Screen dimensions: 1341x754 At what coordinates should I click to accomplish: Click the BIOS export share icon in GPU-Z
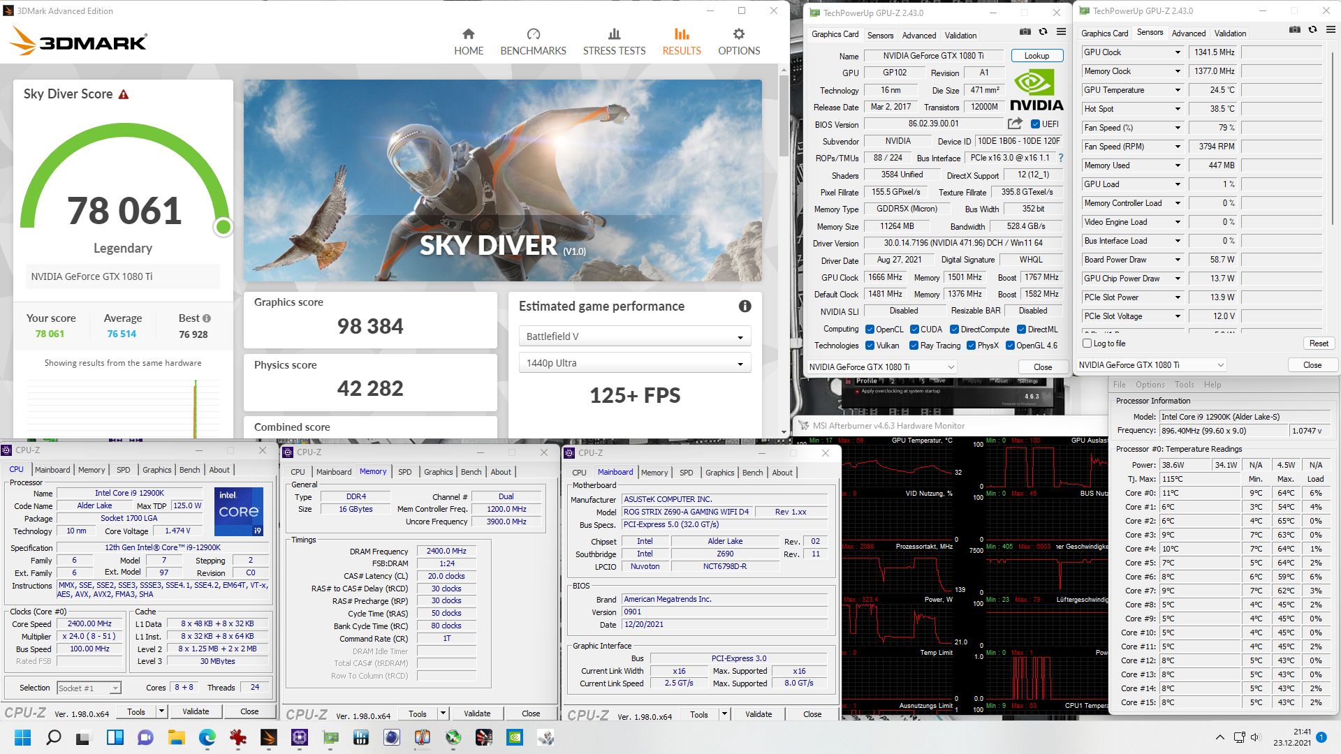coord(1015,124)
